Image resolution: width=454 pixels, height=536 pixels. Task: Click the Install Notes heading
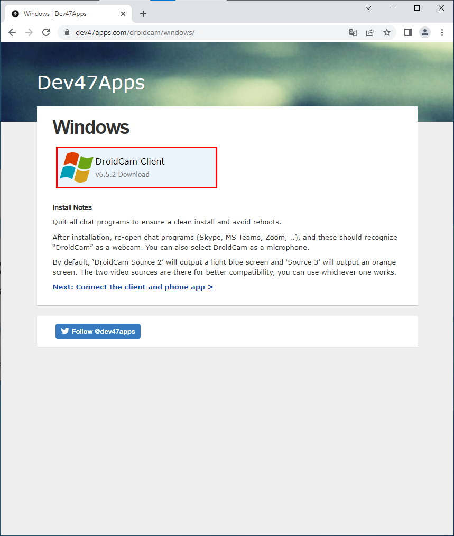pyautogui.click(x=72, y=207)
